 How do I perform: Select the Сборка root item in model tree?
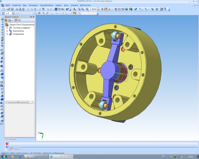pyautogui.click(x=20, y=25)
